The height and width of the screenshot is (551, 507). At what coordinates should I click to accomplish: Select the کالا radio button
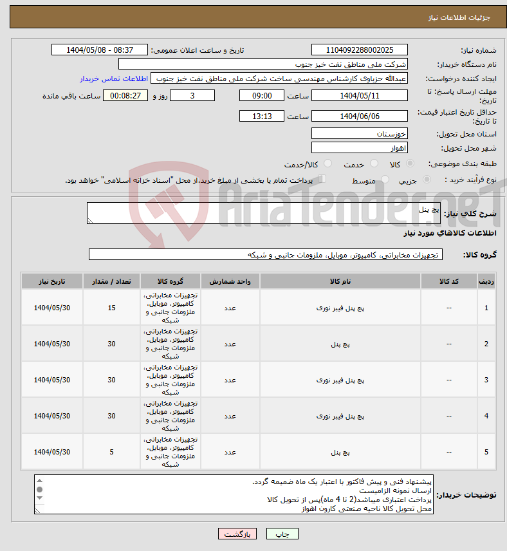click(x=410, y=163)
